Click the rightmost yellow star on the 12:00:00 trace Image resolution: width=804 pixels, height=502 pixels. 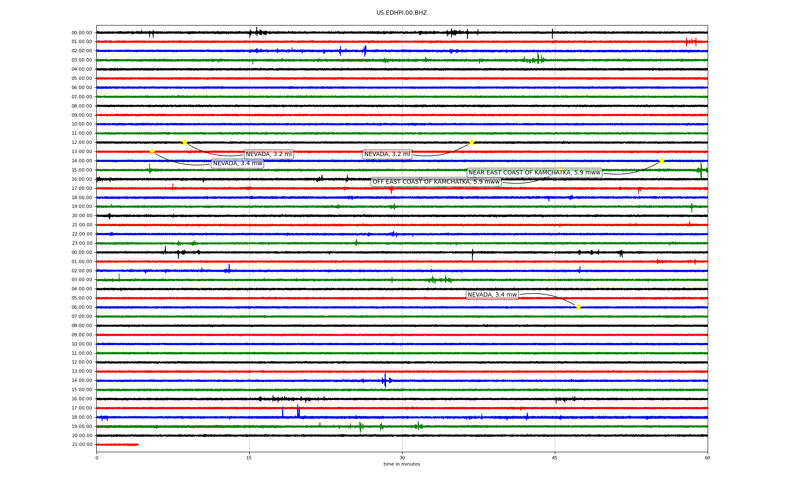point(472,142)
